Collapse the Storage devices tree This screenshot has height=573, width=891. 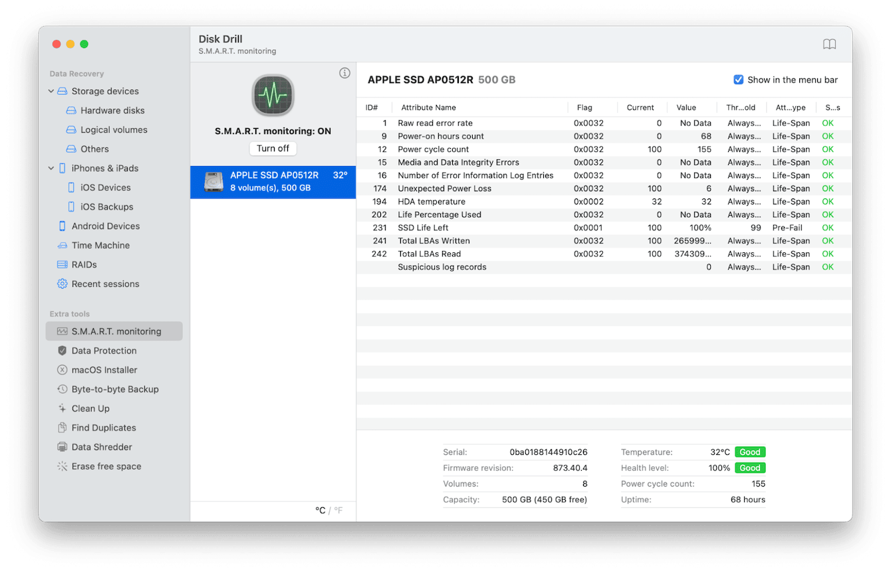(51, 91)
